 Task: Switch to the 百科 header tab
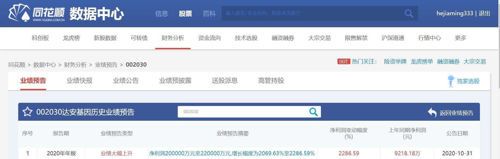click(209, 13)
